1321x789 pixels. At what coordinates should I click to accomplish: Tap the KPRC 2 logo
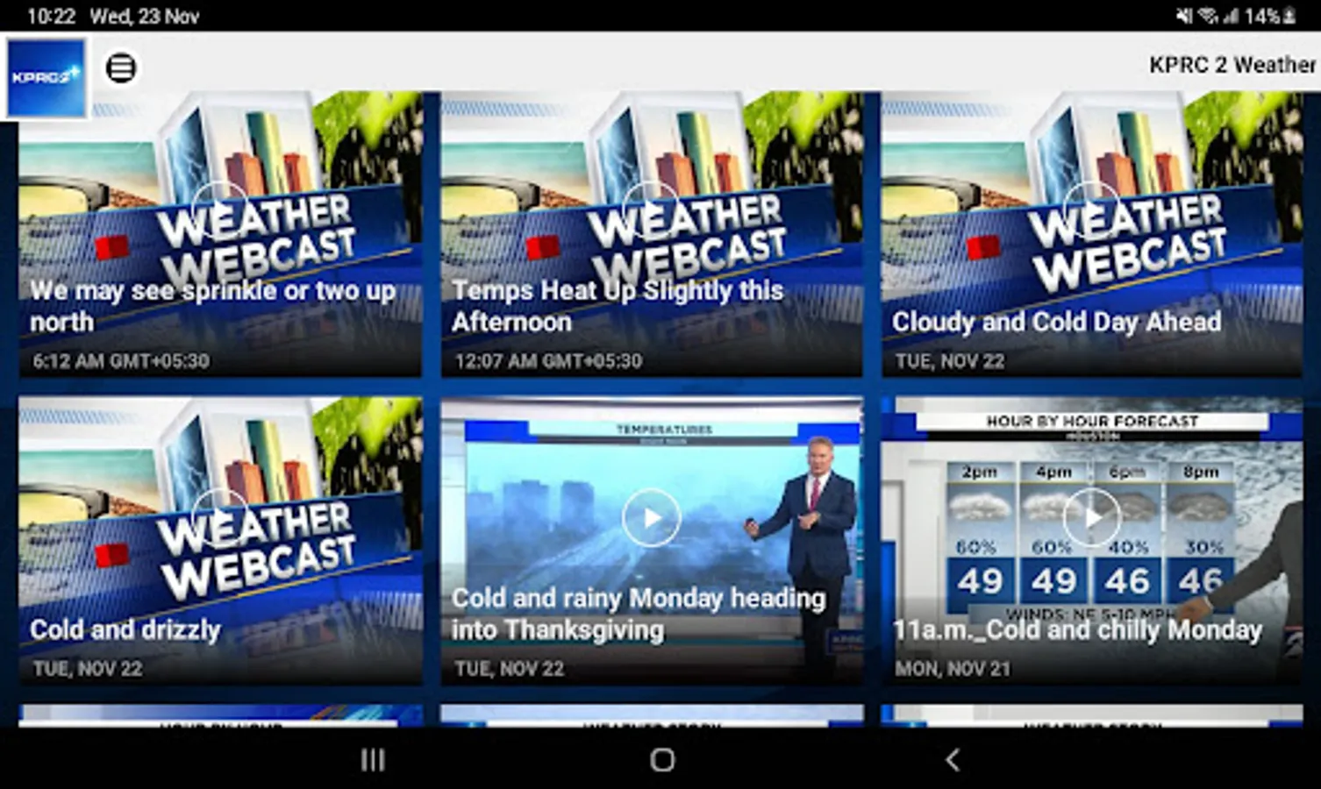46,77
